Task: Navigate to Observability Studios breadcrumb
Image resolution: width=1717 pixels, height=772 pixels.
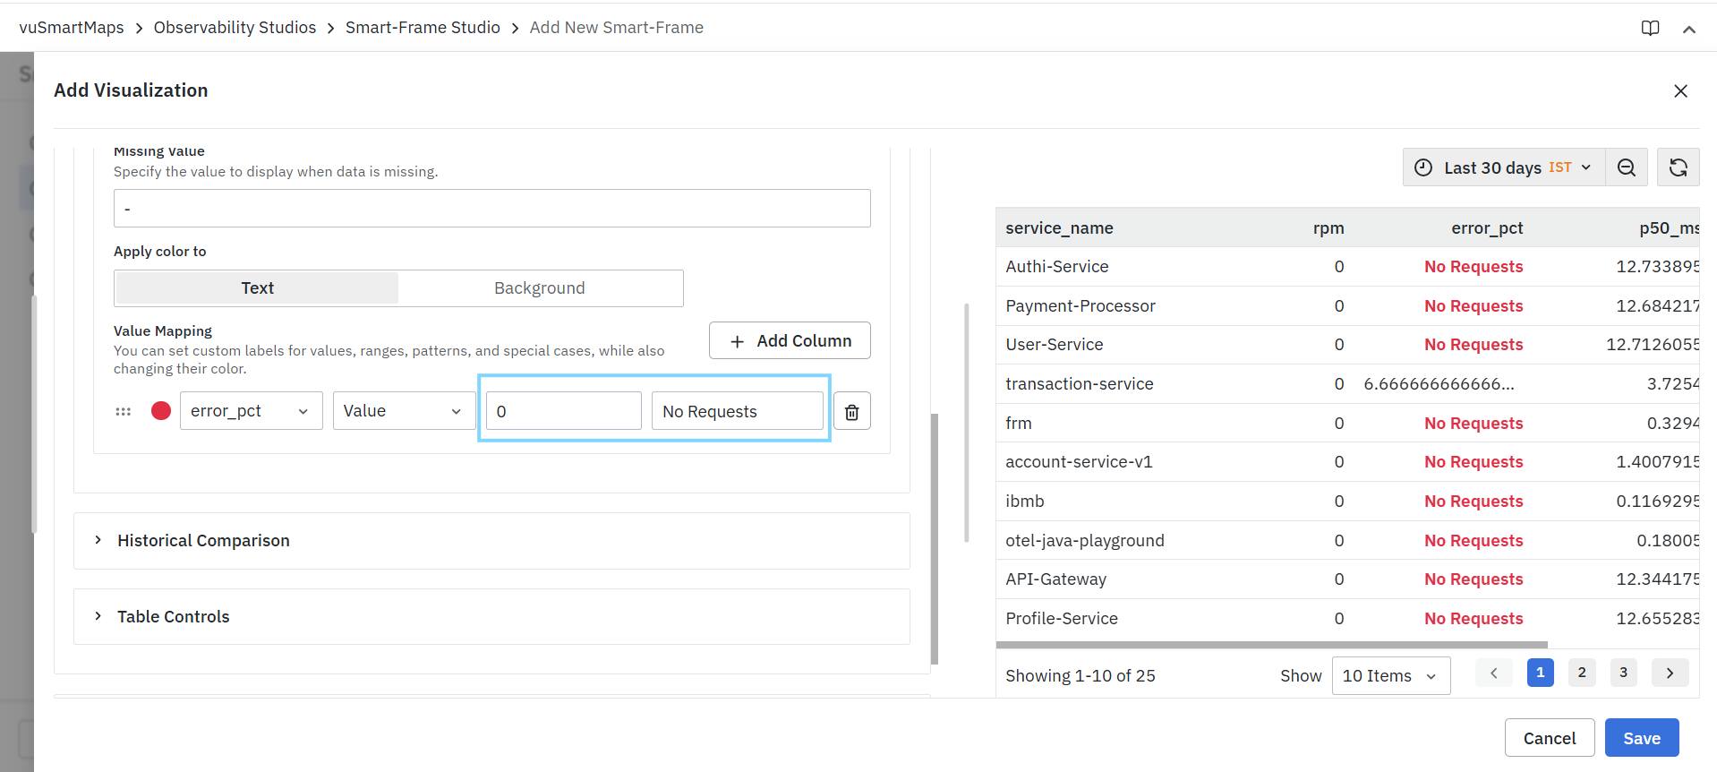Action: tap(235, 28)
